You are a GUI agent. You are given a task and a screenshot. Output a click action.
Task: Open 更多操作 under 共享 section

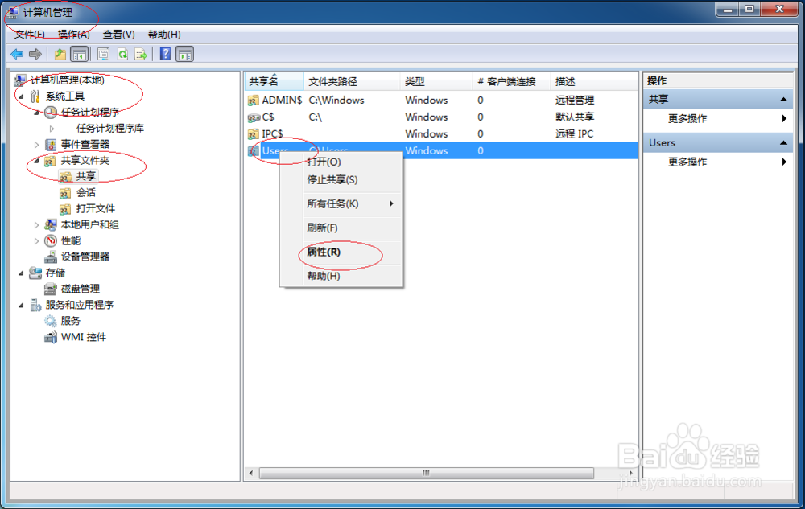click(718, 118)
